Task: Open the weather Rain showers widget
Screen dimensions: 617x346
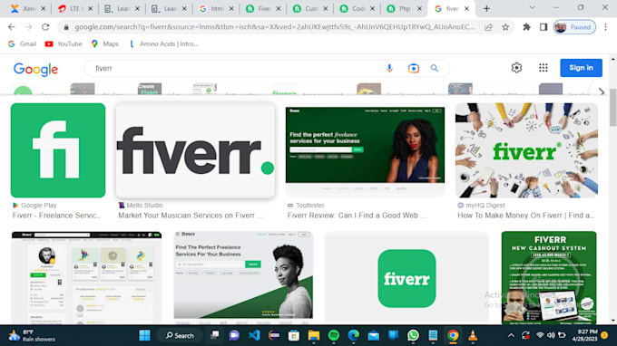Action: [x=33, y=335]
